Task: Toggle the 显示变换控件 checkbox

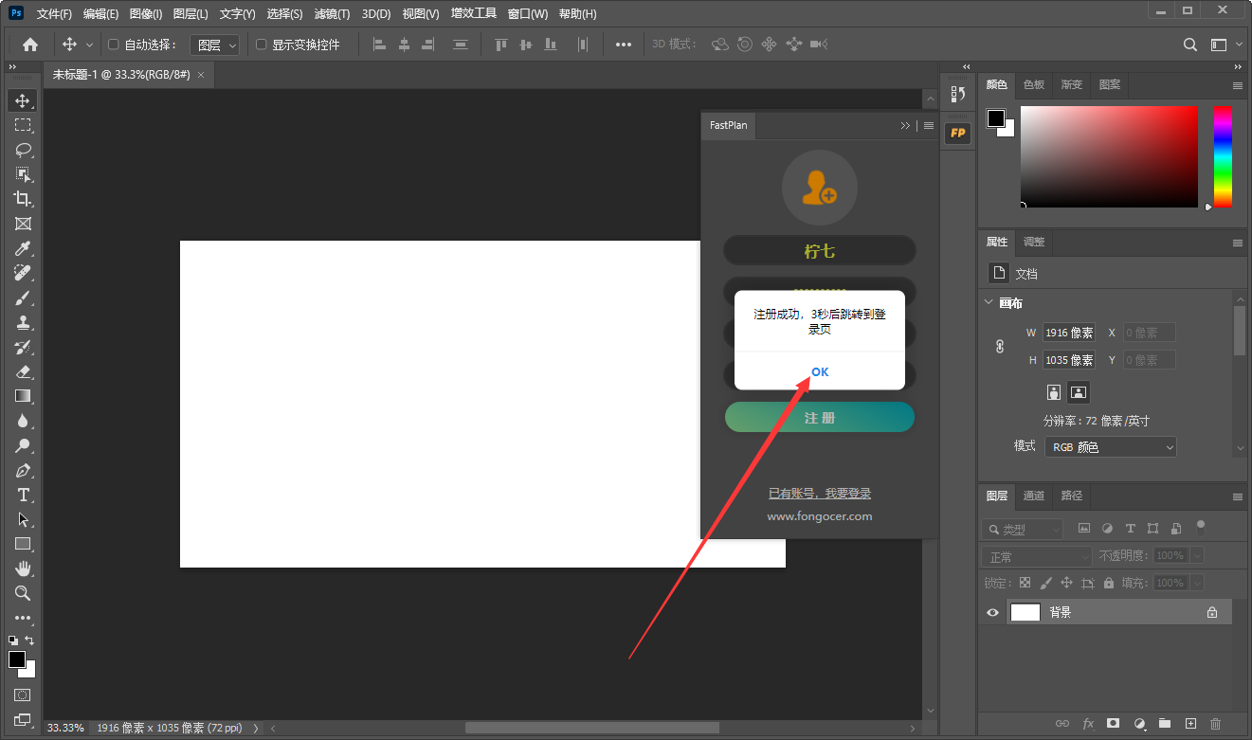Action: point(262,45)
